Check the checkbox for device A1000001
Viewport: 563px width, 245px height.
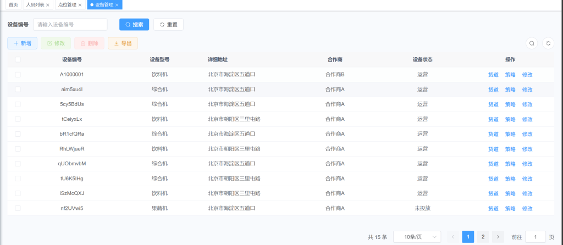[x=18, y=75]
